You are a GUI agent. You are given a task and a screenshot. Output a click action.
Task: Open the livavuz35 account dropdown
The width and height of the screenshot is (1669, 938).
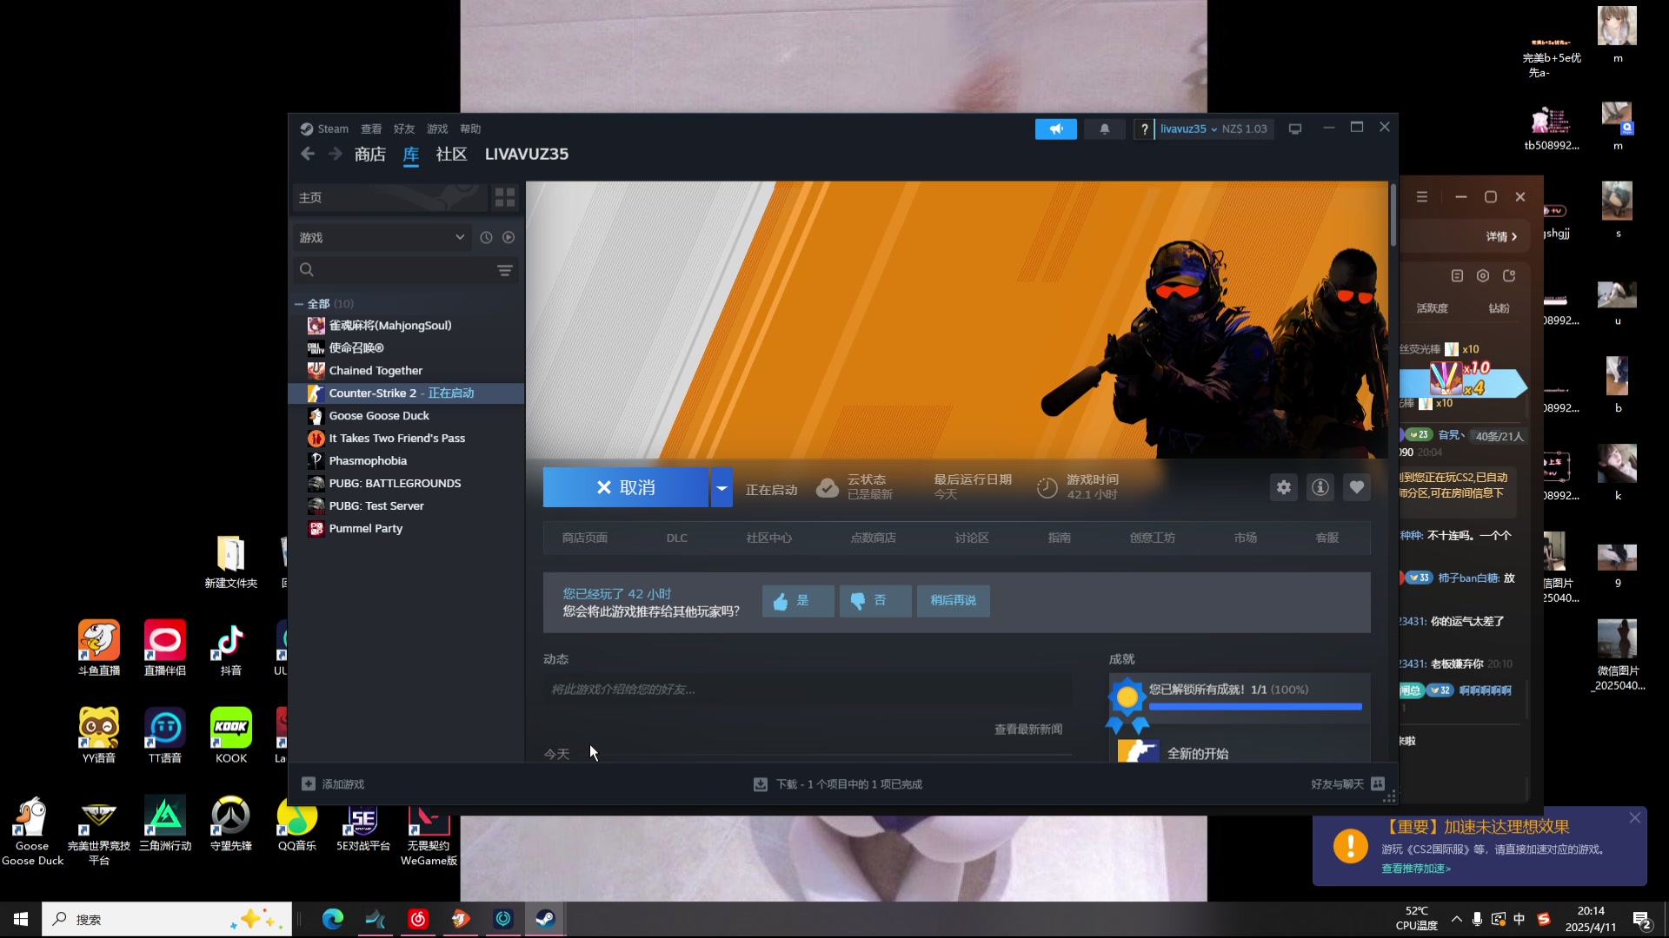[x=1188, y=129]
